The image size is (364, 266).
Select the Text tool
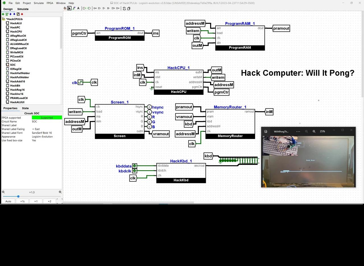(x=78, y=8)
